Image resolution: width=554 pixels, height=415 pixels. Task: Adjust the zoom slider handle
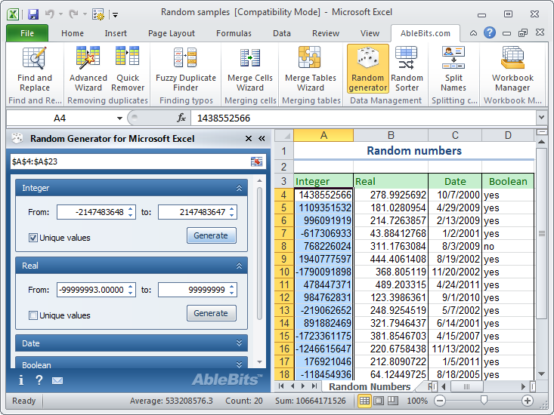[484, 400]
